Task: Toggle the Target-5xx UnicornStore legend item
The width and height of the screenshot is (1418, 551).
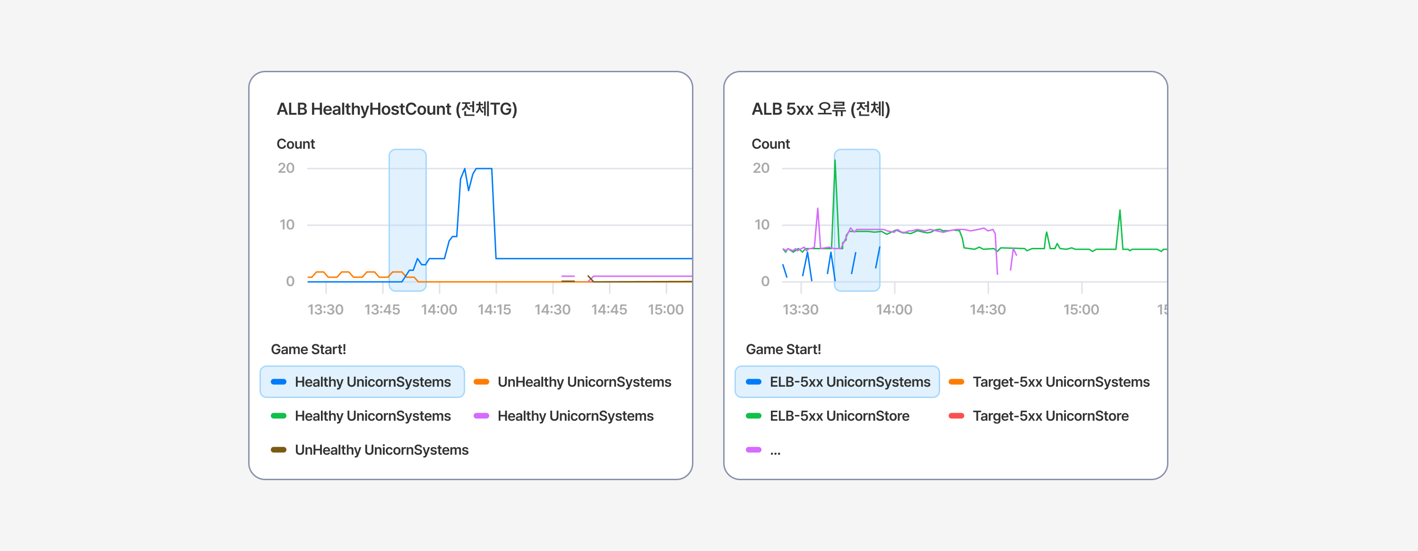Action: 1039,415
